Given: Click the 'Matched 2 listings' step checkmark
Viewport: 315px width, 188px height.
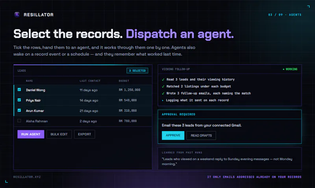Looking at the screenshot, I should tap(163, 86).
